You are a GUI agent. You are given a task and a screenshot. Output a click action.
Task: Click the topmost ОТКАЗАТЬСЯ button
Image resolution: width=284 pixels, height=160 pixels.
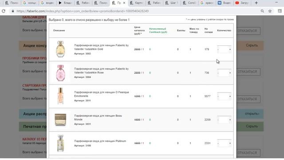[x=248, y=31]
